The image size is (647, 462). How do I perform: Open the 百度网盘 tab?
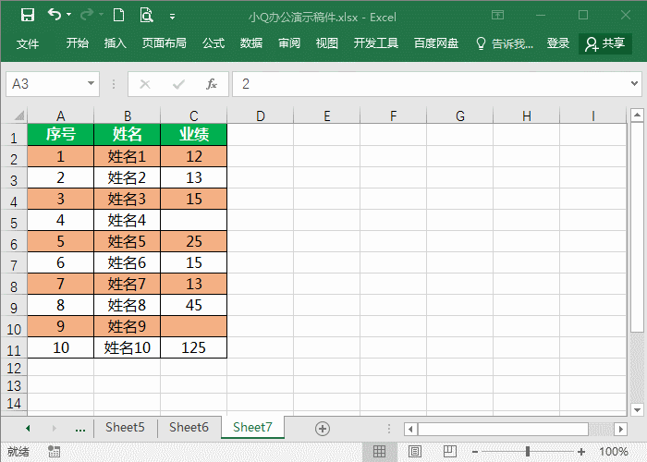tap(436, 43)
